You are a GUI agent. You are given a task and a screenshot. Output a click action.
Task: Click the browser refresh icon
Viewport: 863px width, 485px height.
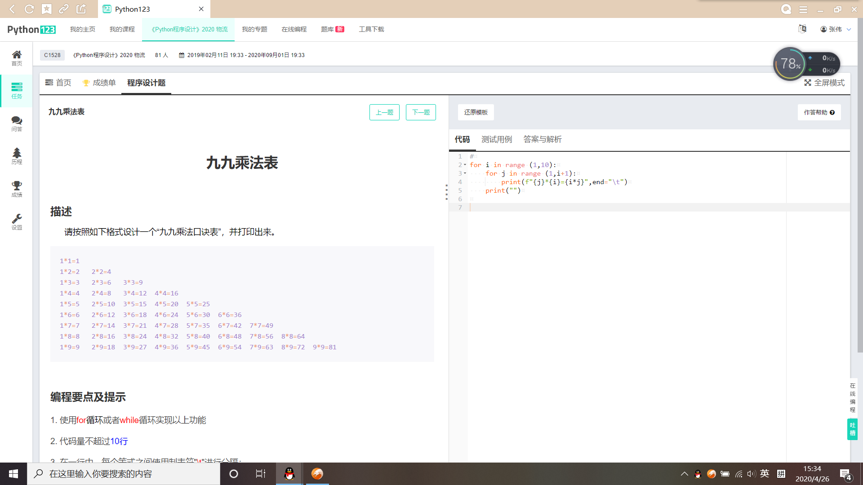[29, 9]
